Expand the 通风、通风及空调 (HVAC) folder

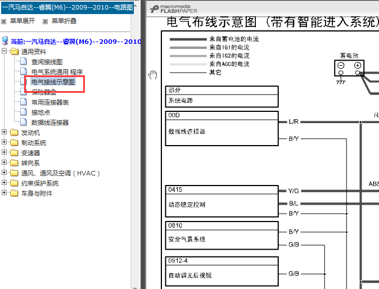[x=4, y=173]
